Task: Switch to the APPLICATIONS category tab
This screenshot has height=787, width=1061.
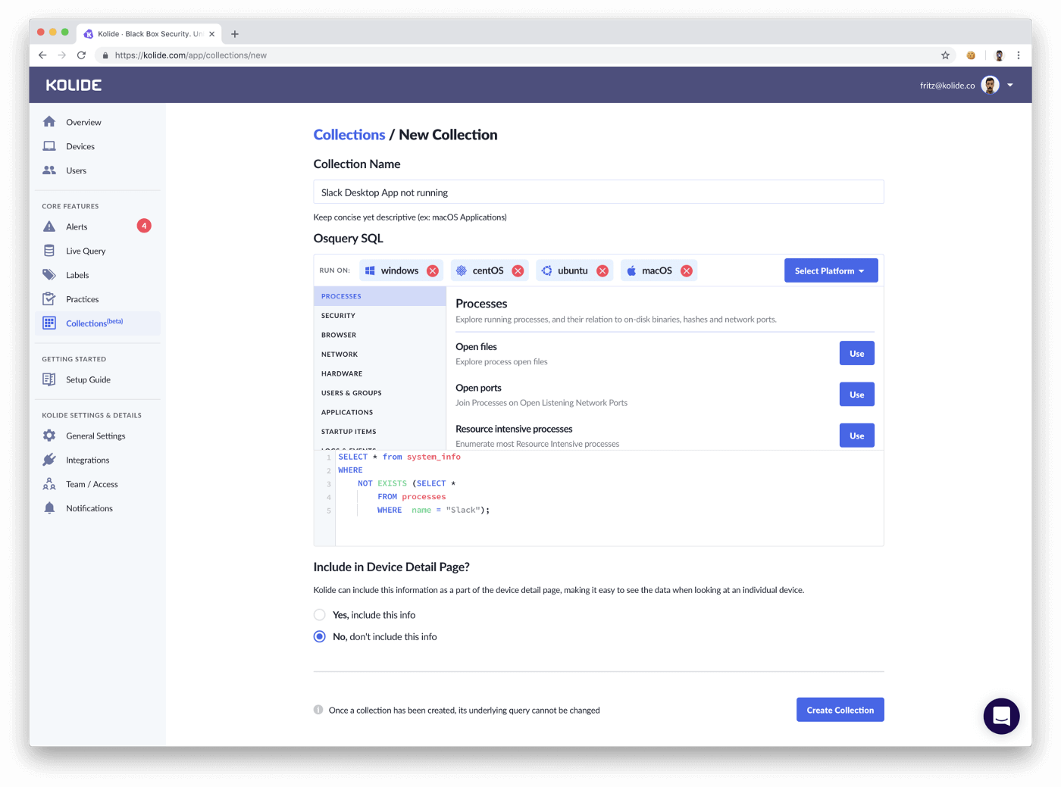Action: pos(346,412)
